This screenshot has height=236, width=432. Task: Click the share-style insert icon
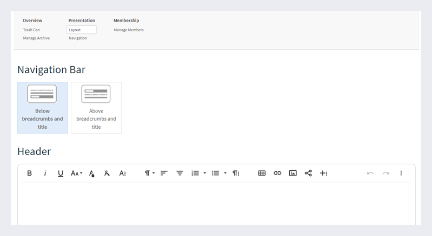pos(308,173)
